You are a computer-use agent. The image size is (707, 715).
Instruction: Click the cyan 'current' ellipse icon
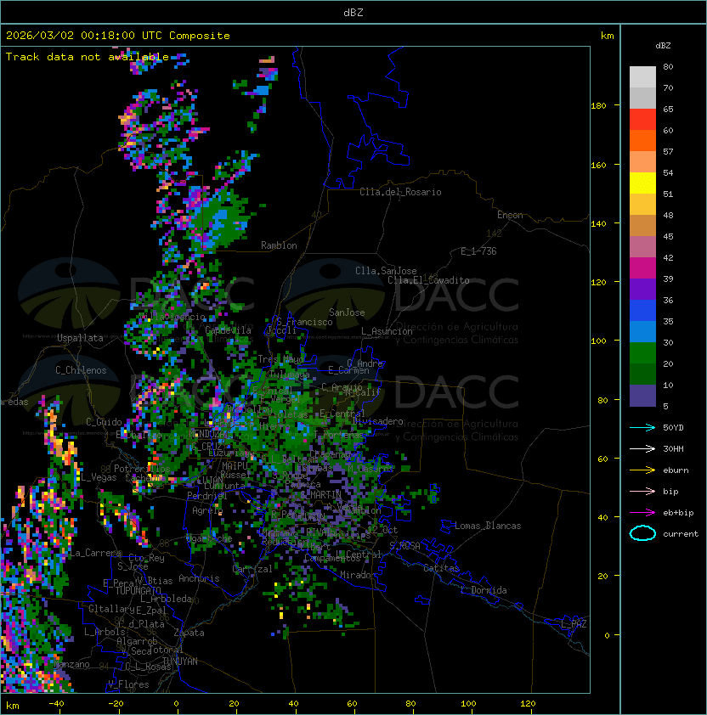pos(642,533)
